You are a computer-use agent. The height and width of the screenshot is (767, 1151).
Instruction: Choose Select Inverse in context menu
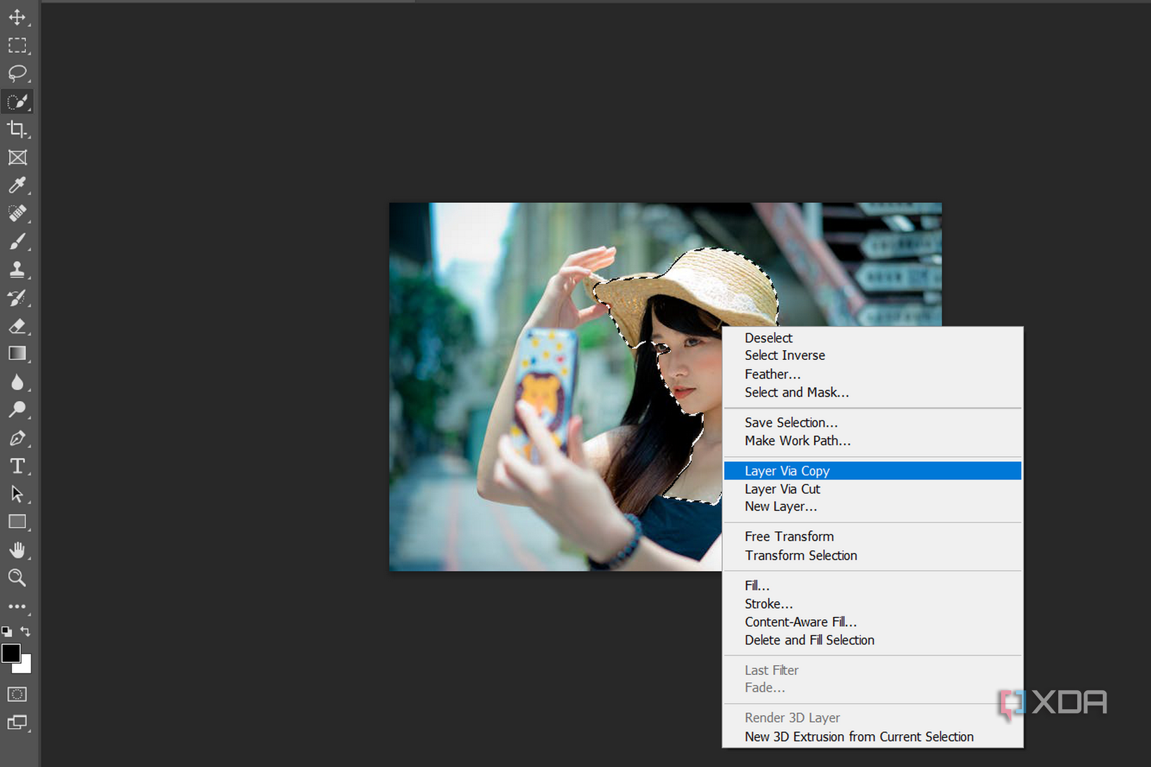pos(784,356)
